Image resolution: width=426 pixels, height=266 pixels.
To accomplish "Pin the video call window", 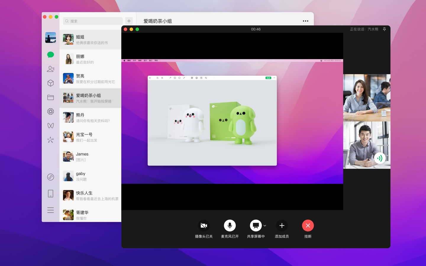I will 384,29.
